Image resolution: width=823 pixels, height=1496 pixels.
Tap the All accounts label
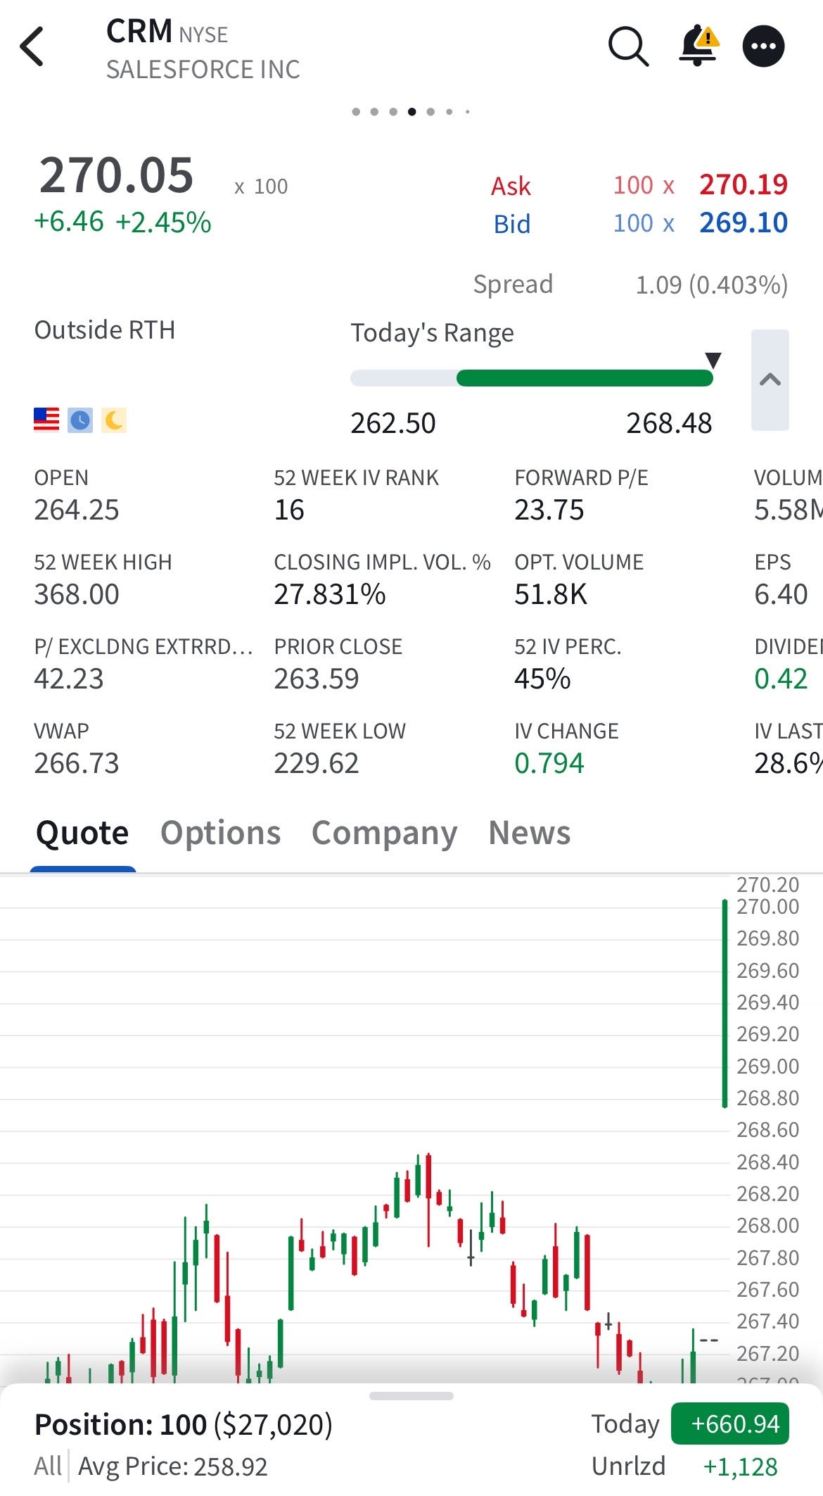coord(48,1466)
